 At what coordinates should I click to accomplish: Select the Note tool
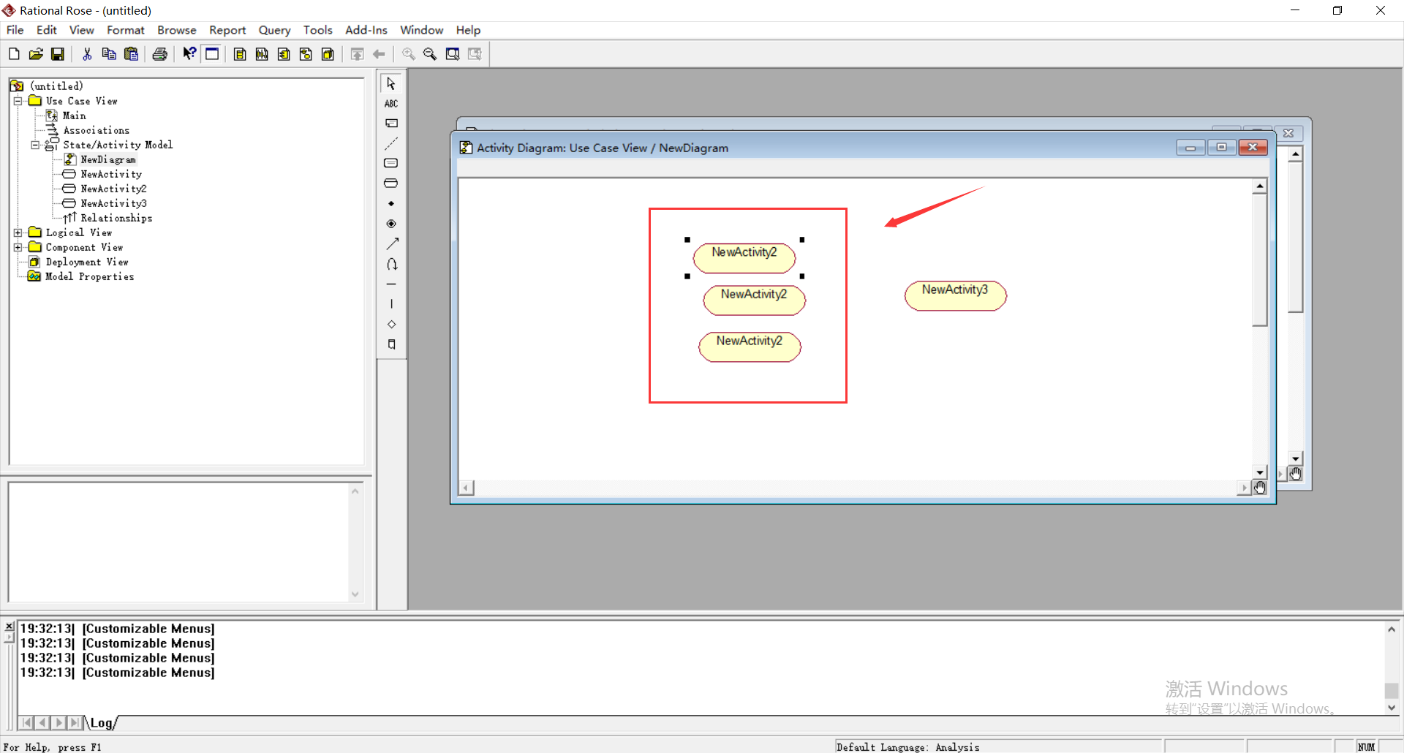tap(391, 124)
